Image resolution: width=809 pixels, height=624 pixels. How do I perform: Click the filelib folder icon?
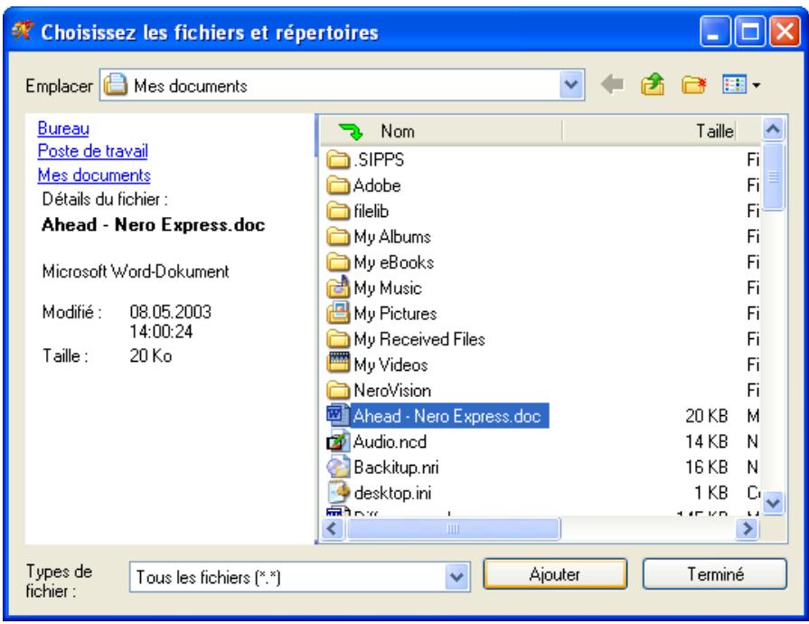click(x=338, y=211)
